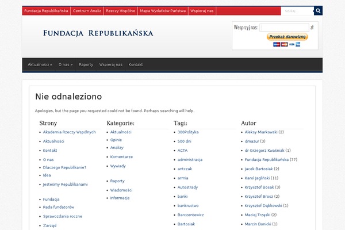Open Kontakt under Strony

50,151
